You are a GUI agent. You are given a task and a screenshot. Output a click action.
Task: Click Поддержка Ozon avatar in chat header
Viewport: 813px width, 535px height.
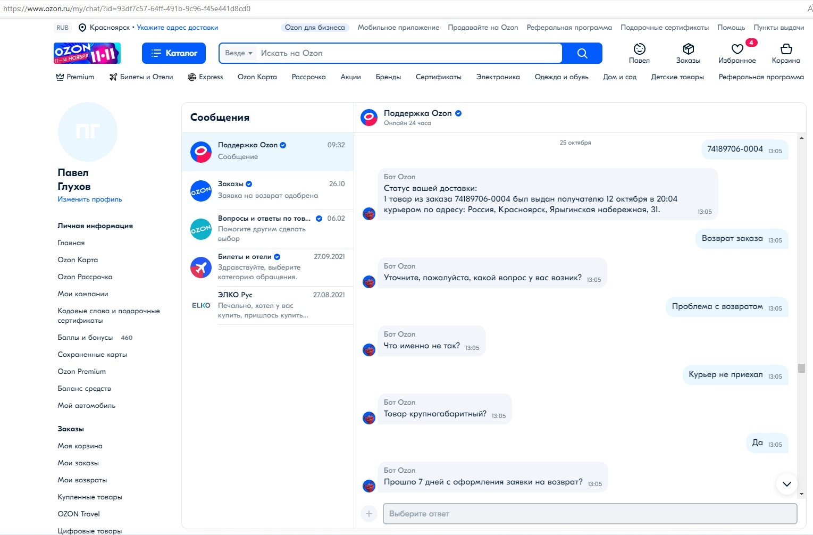pyautogui.click(x=369, y=118)
